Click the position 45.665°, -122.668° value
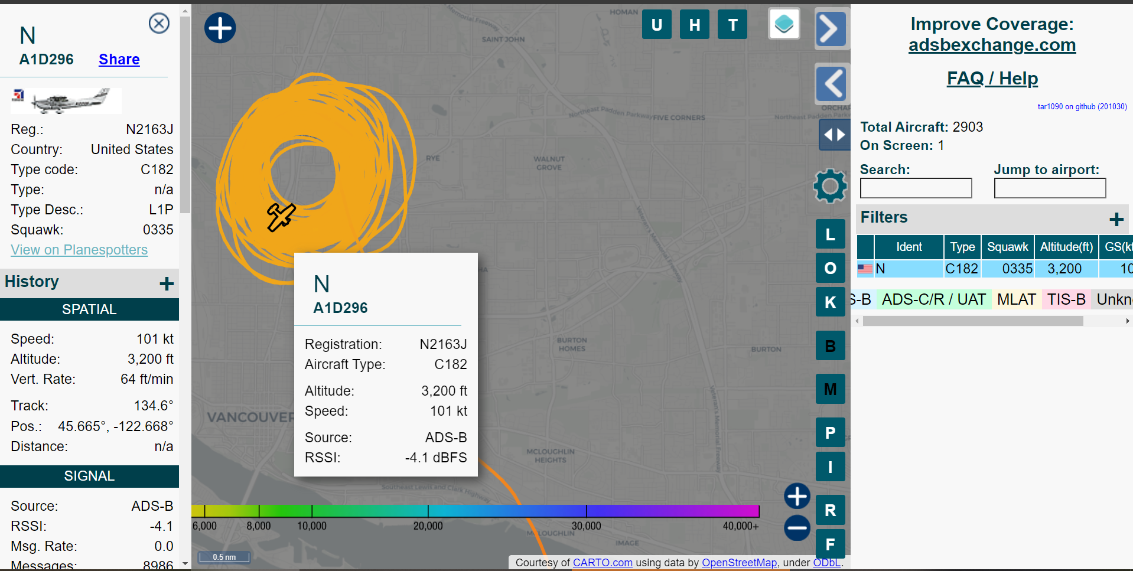The width and height of the screenshot is (1133, 571). (116, 426)
